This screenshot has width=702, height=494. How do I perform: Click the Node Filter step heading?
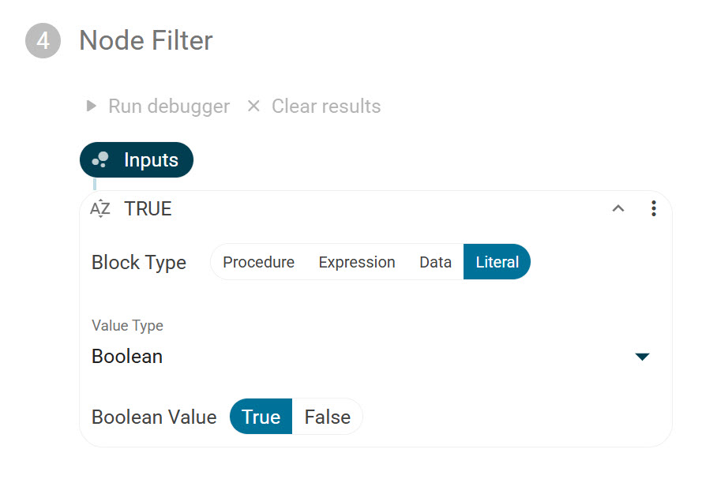click(146, 40)
